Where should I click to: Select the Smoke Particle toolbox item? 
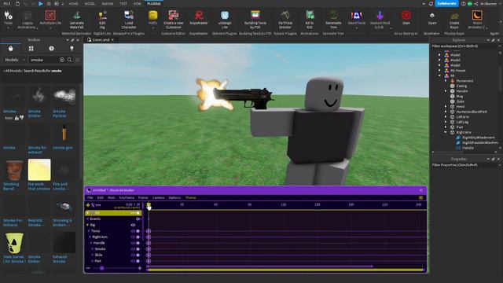[64, 102]
